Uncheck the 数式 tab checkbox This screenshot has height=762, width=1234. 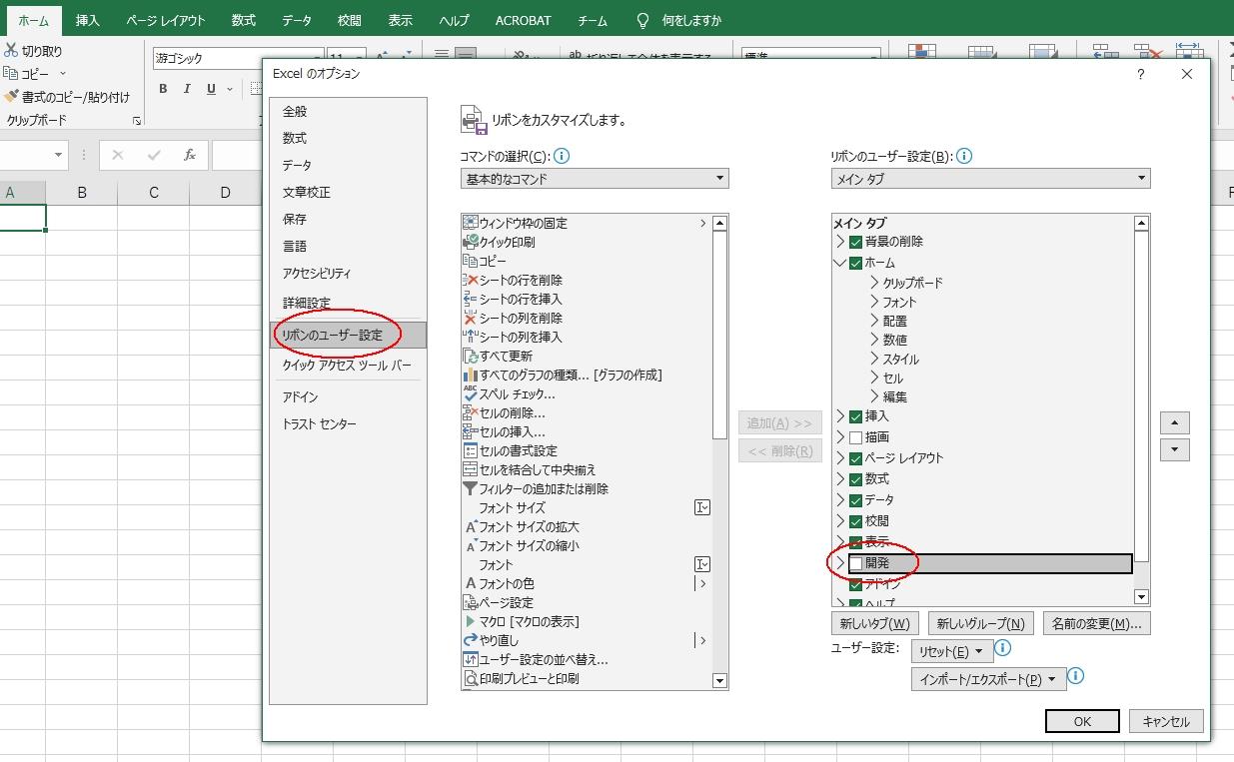tap(856, 479)
